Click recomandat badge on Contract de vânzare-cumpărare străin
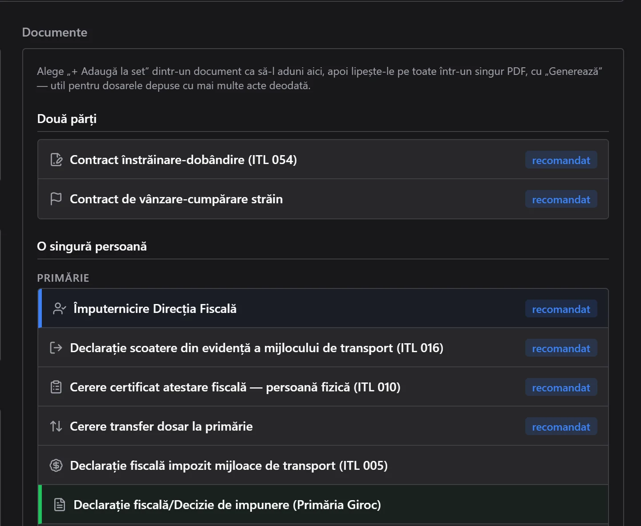 pyautogui.click(x=561, y=199)
